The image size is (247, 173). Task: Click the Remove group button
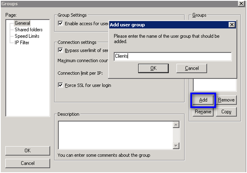click(x=226, y=100)
